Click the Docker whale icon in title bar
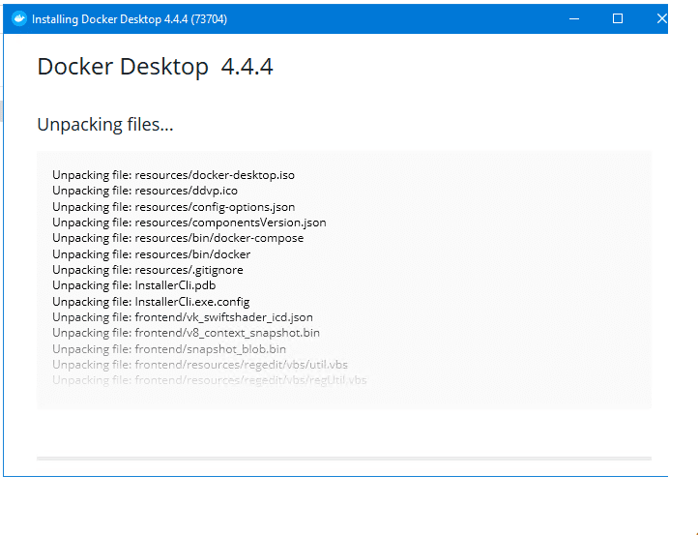Screen dimensions: 698x535 pyautogui.click(x=18, y=19)
